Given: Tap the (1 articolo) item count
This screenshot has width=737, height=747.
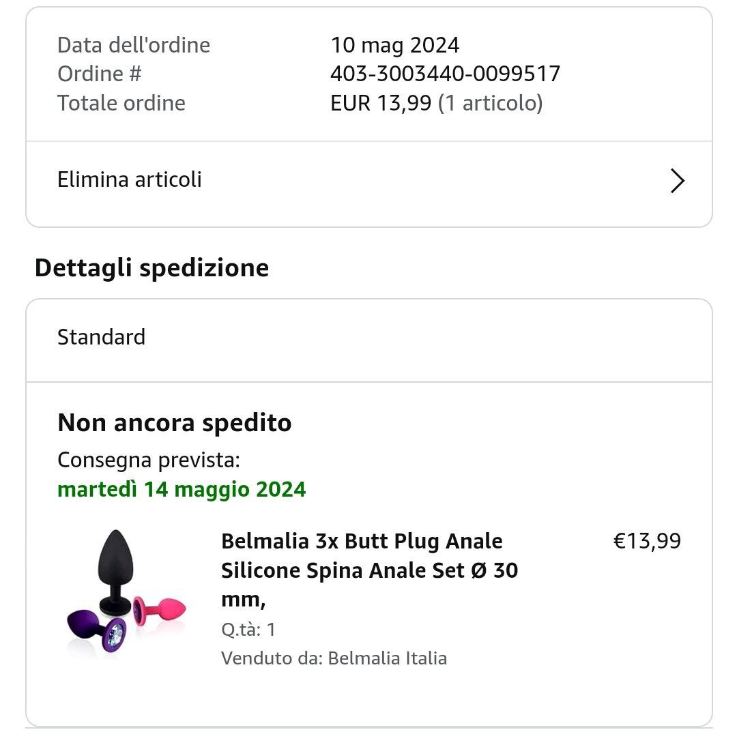Looking at the screenshot, I should (490, 103).
